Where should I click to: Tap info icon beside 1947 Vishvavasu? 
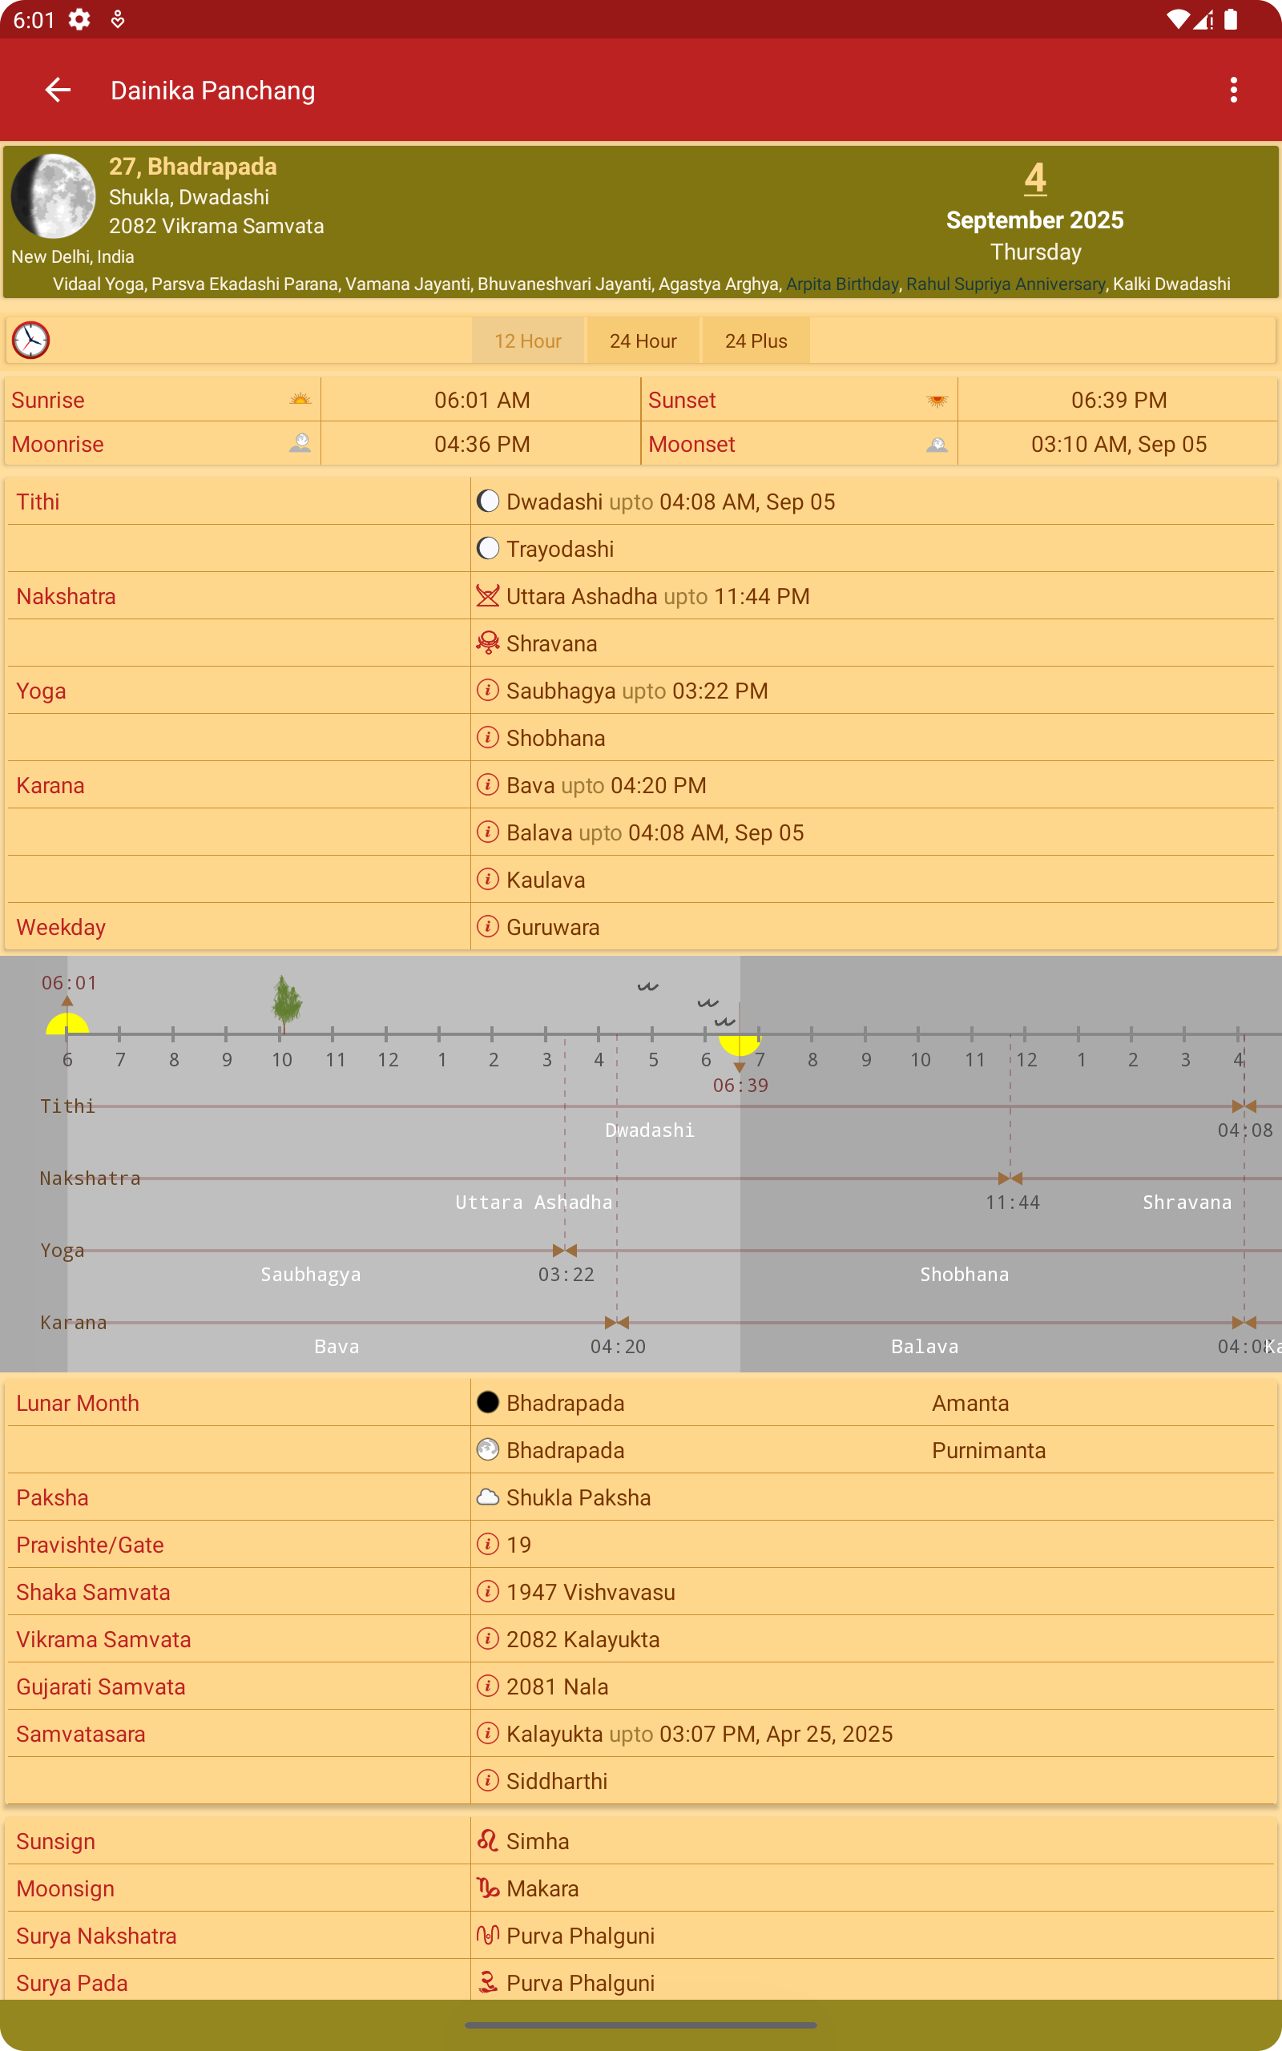(487, 1592)
